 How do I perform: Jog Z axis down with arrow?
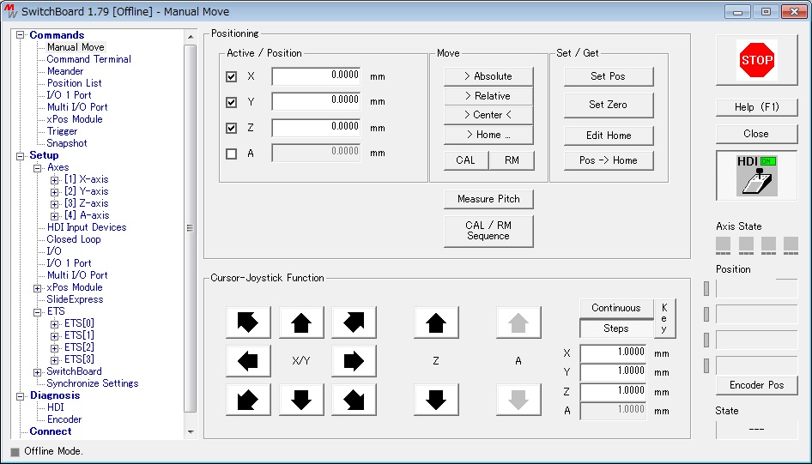point(436,400)
